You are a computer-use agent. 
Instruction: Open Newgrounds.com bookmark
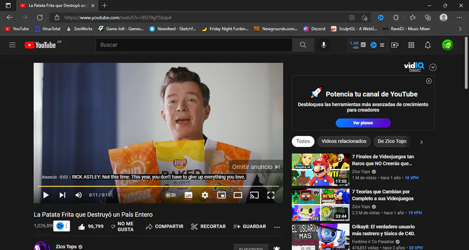click(276, 29)
